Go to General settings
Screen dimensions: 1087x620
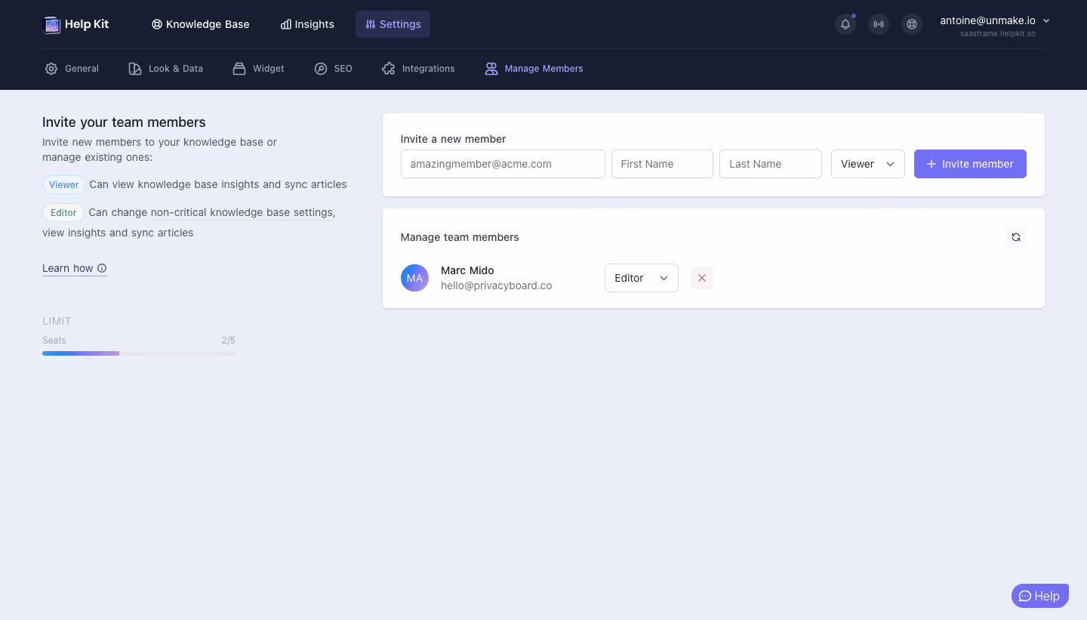point(72,69)
